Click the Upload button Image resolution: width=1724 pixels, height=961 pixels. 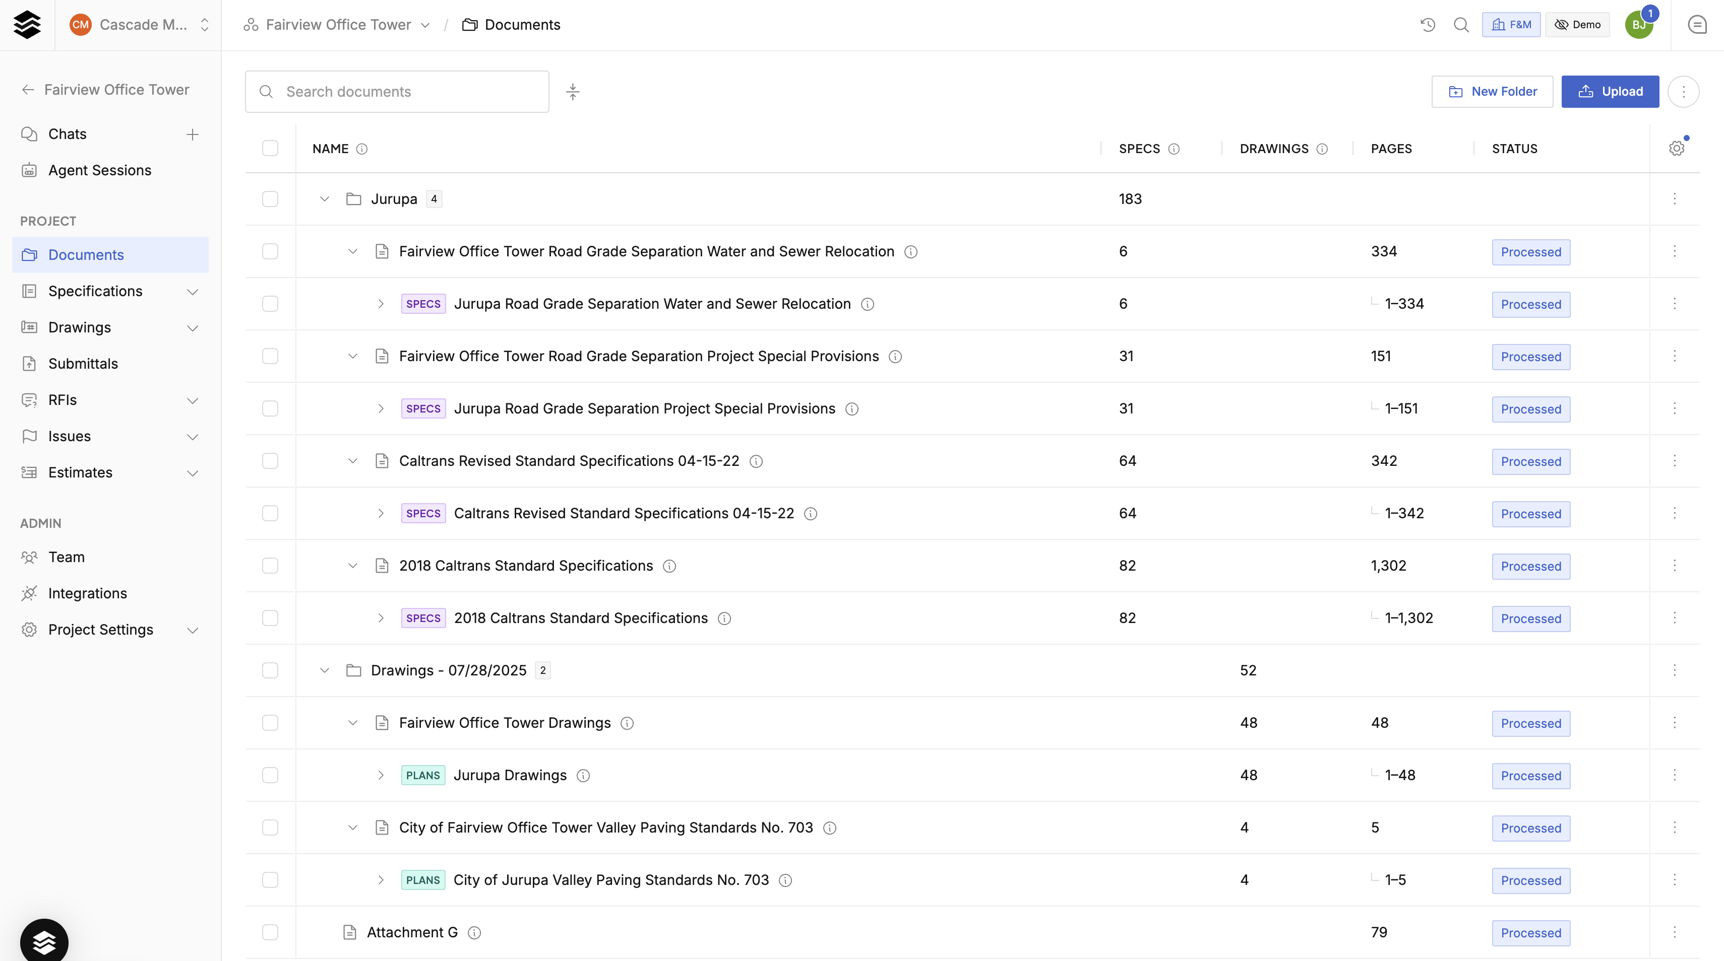point(1610,92)
